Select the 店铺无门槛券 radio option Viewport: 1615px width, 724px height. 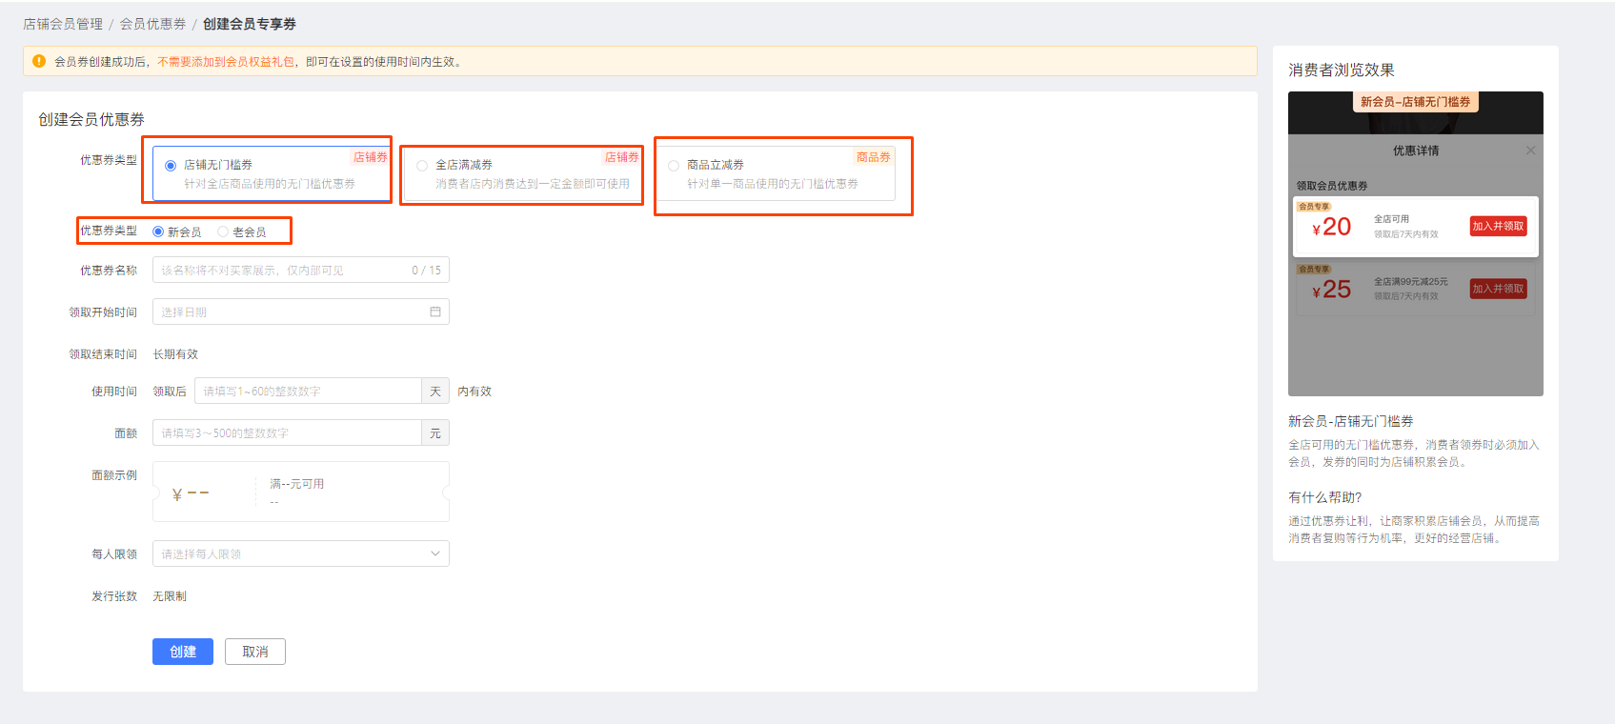(x=171, y=166)
